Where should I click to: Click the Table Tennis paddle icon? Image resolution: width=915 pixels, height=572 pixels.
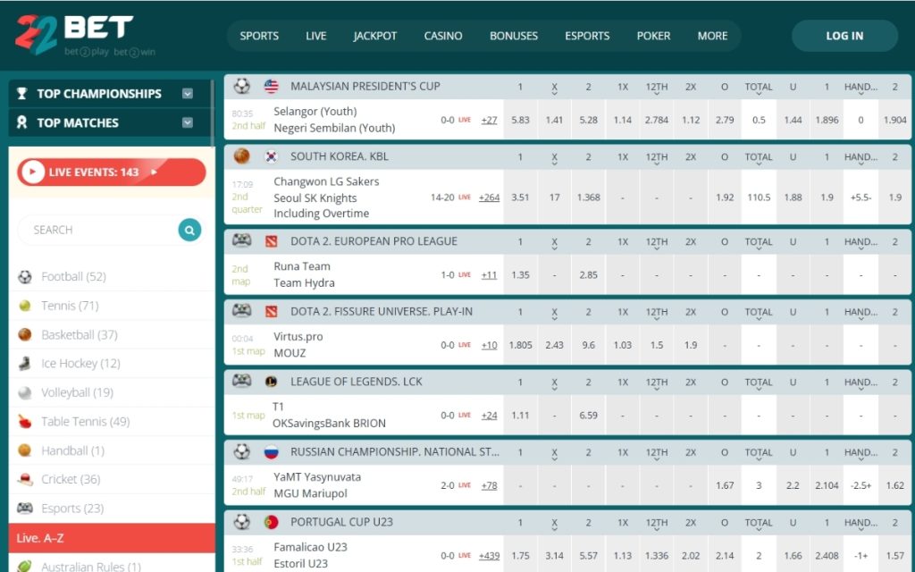click(x=24, y=422)
